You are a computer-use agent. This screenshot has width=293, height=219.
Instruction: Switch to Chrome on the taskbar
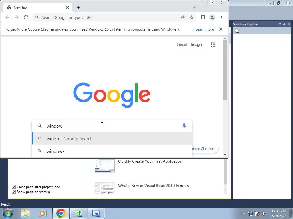(x=61, y=213)
